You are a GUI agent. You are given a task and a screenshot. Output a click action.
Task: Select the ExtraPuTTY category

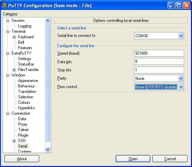click(x=21, y=53)
